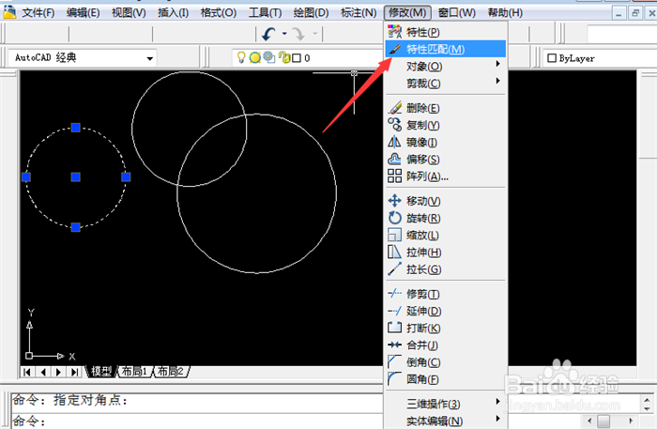The height and width of the screenshot is (429, 657).
Task: Go to previous layout tab arrow
Action: (x=43, y=372)
